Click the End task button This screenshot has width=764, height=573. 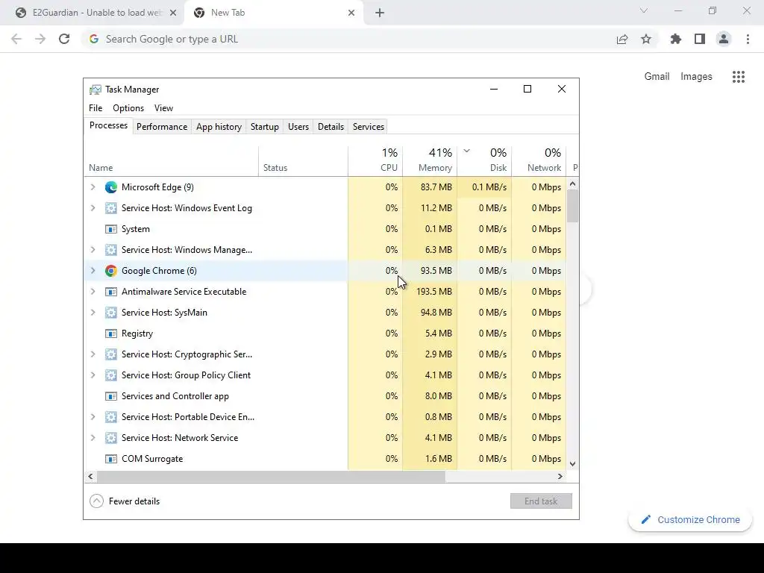pos(541,501)
